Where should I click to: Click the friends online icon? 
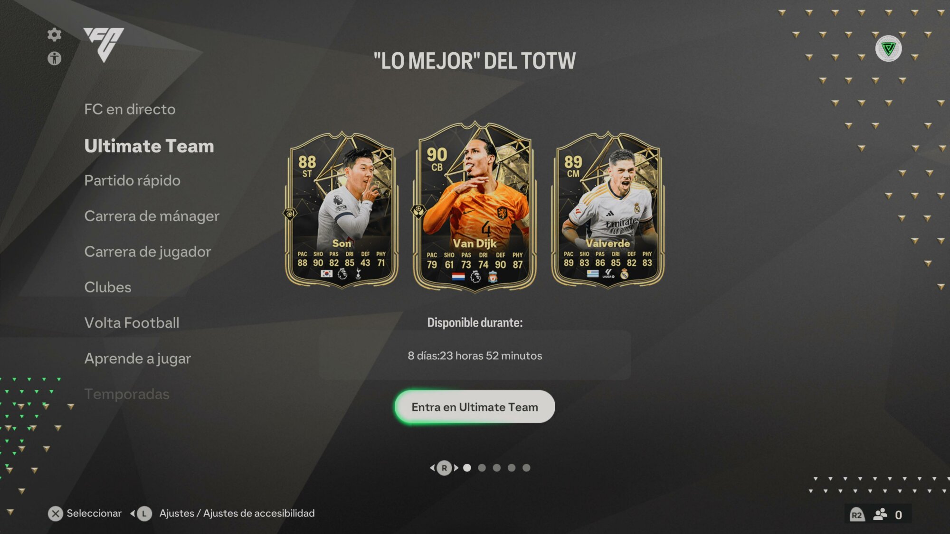(x=880, y=514)
